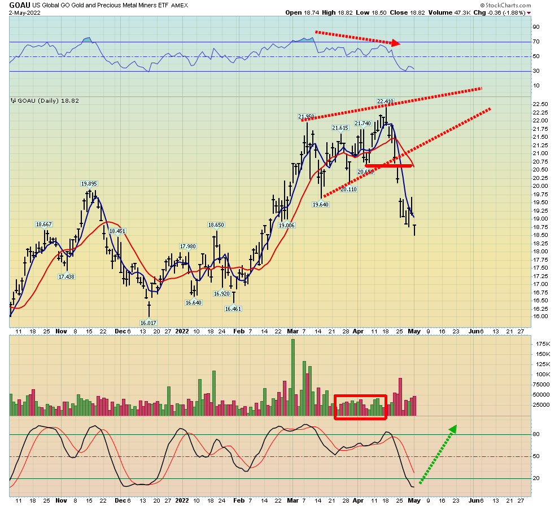
Task: Click the 'Close 18.82' header value
Action: click(408, 12)
